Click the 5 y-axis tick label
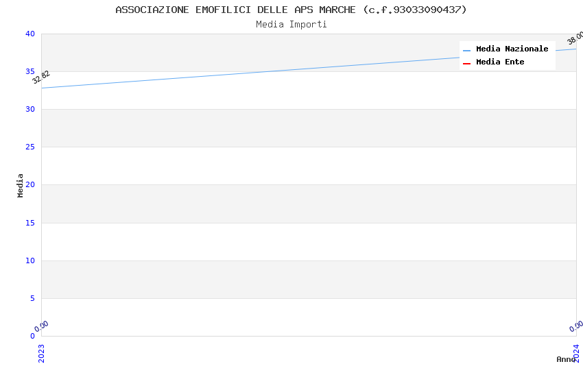583x377 pixels. tap(33, 298)
